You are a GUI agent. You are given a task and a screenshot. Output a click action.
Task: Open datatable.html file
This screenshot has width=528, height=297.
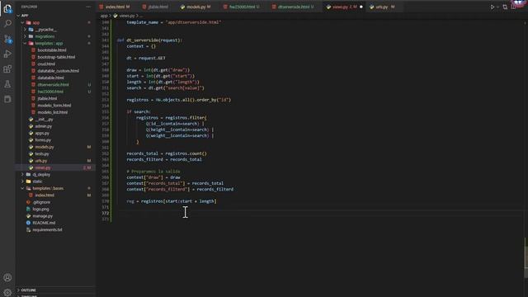click(x=50, y=78)
